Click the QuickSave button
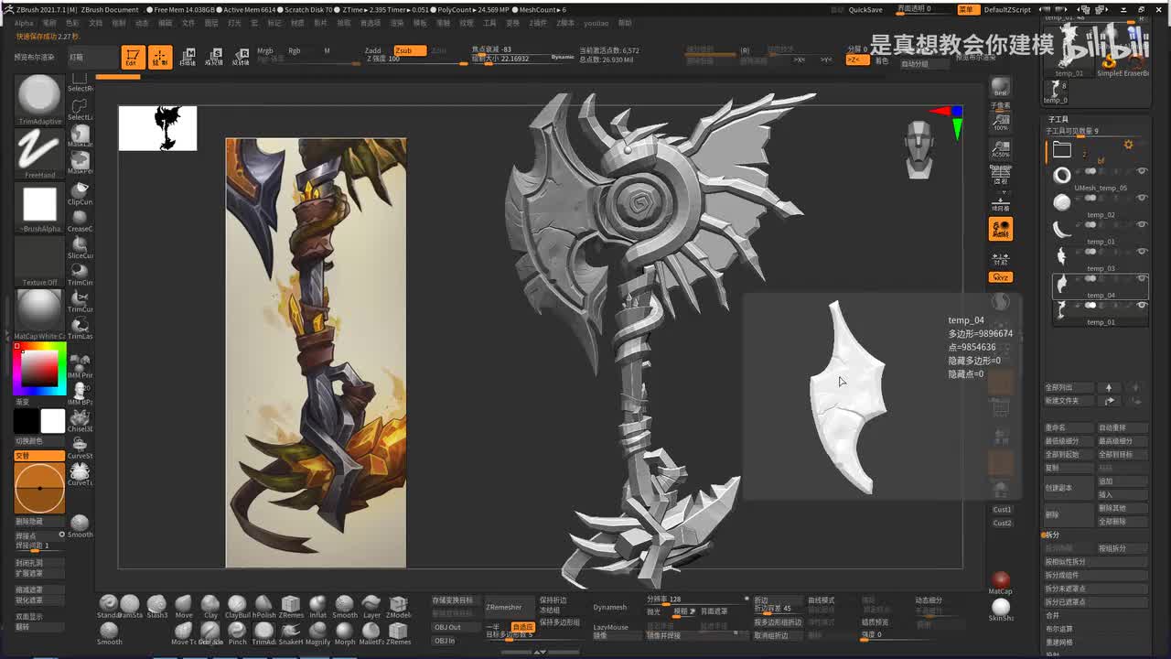The width and height of the screenshot is (1171, 659). pos(865,9)
